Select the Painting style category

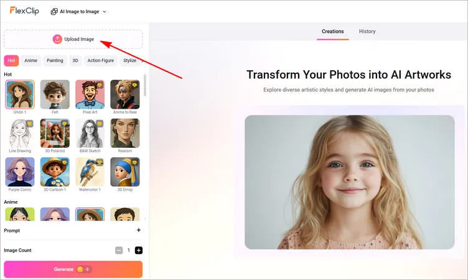(55, 60)
